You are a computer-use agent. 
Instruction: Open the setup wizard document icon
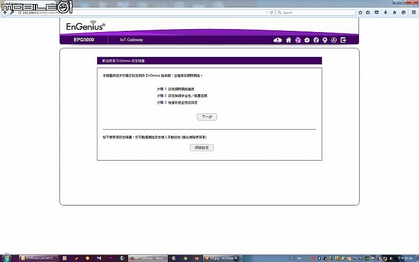point(298,40)
